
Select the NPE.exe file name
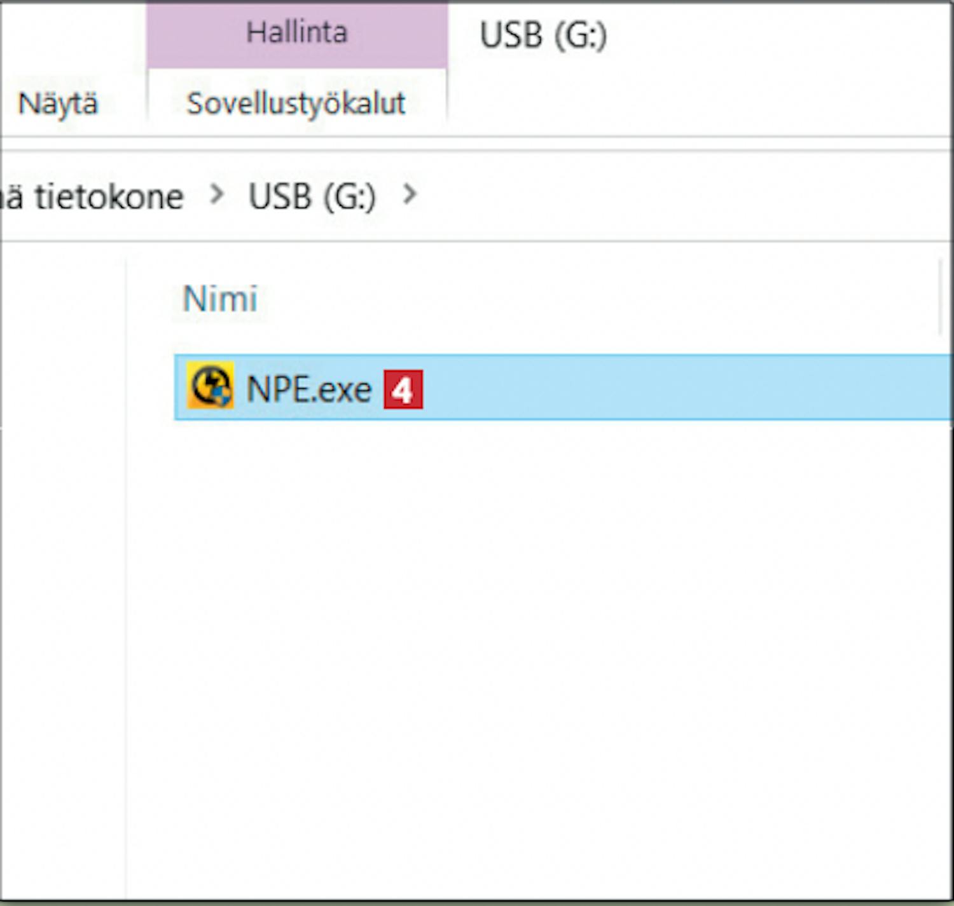click(x=308, y=389)
